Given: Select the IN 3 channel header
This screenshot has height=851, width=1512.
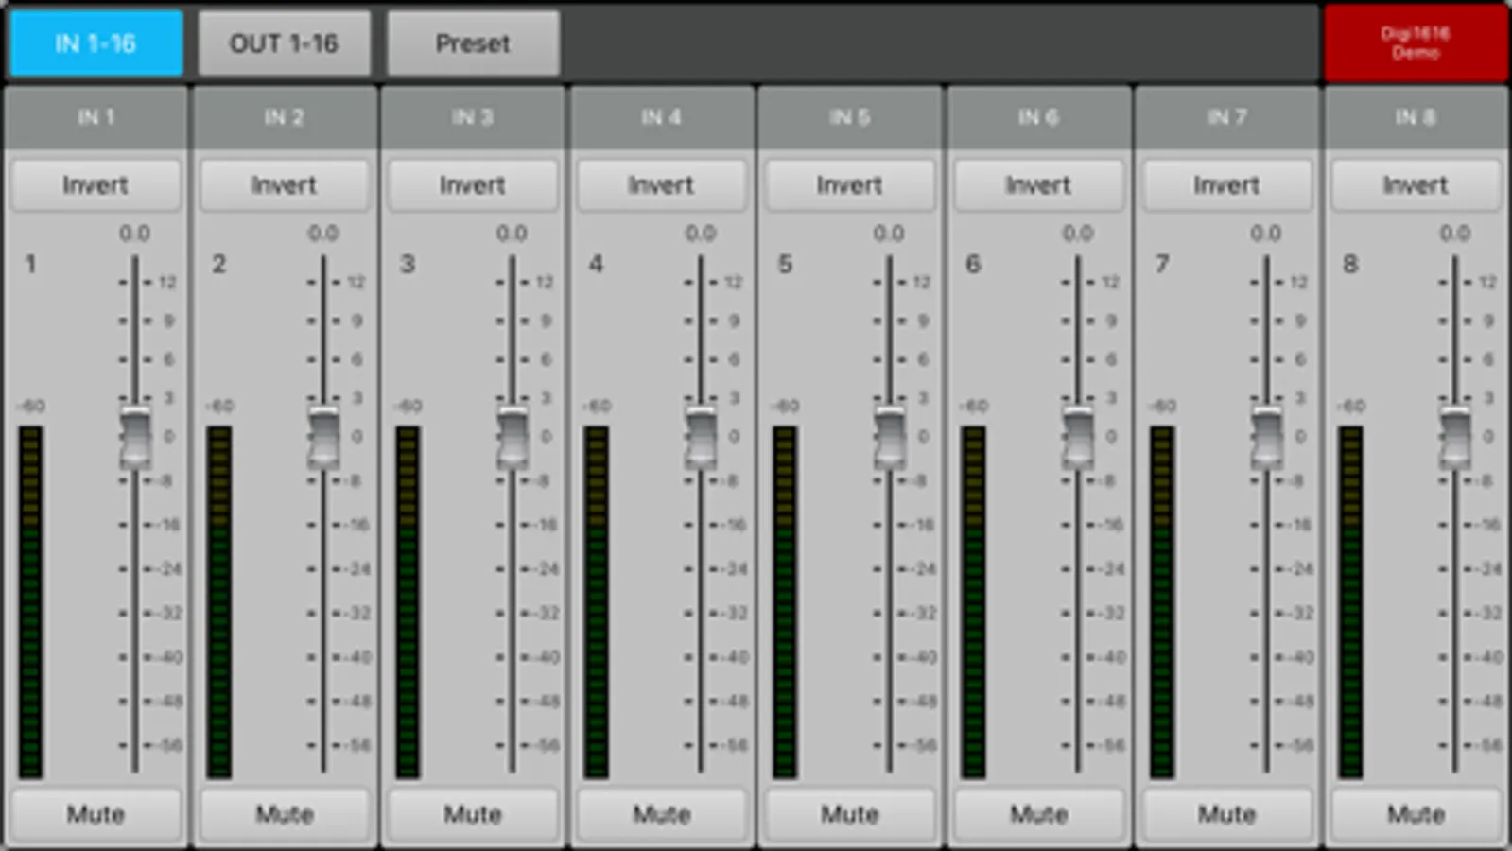Looking at the screenshot, I should click(473, 117).
